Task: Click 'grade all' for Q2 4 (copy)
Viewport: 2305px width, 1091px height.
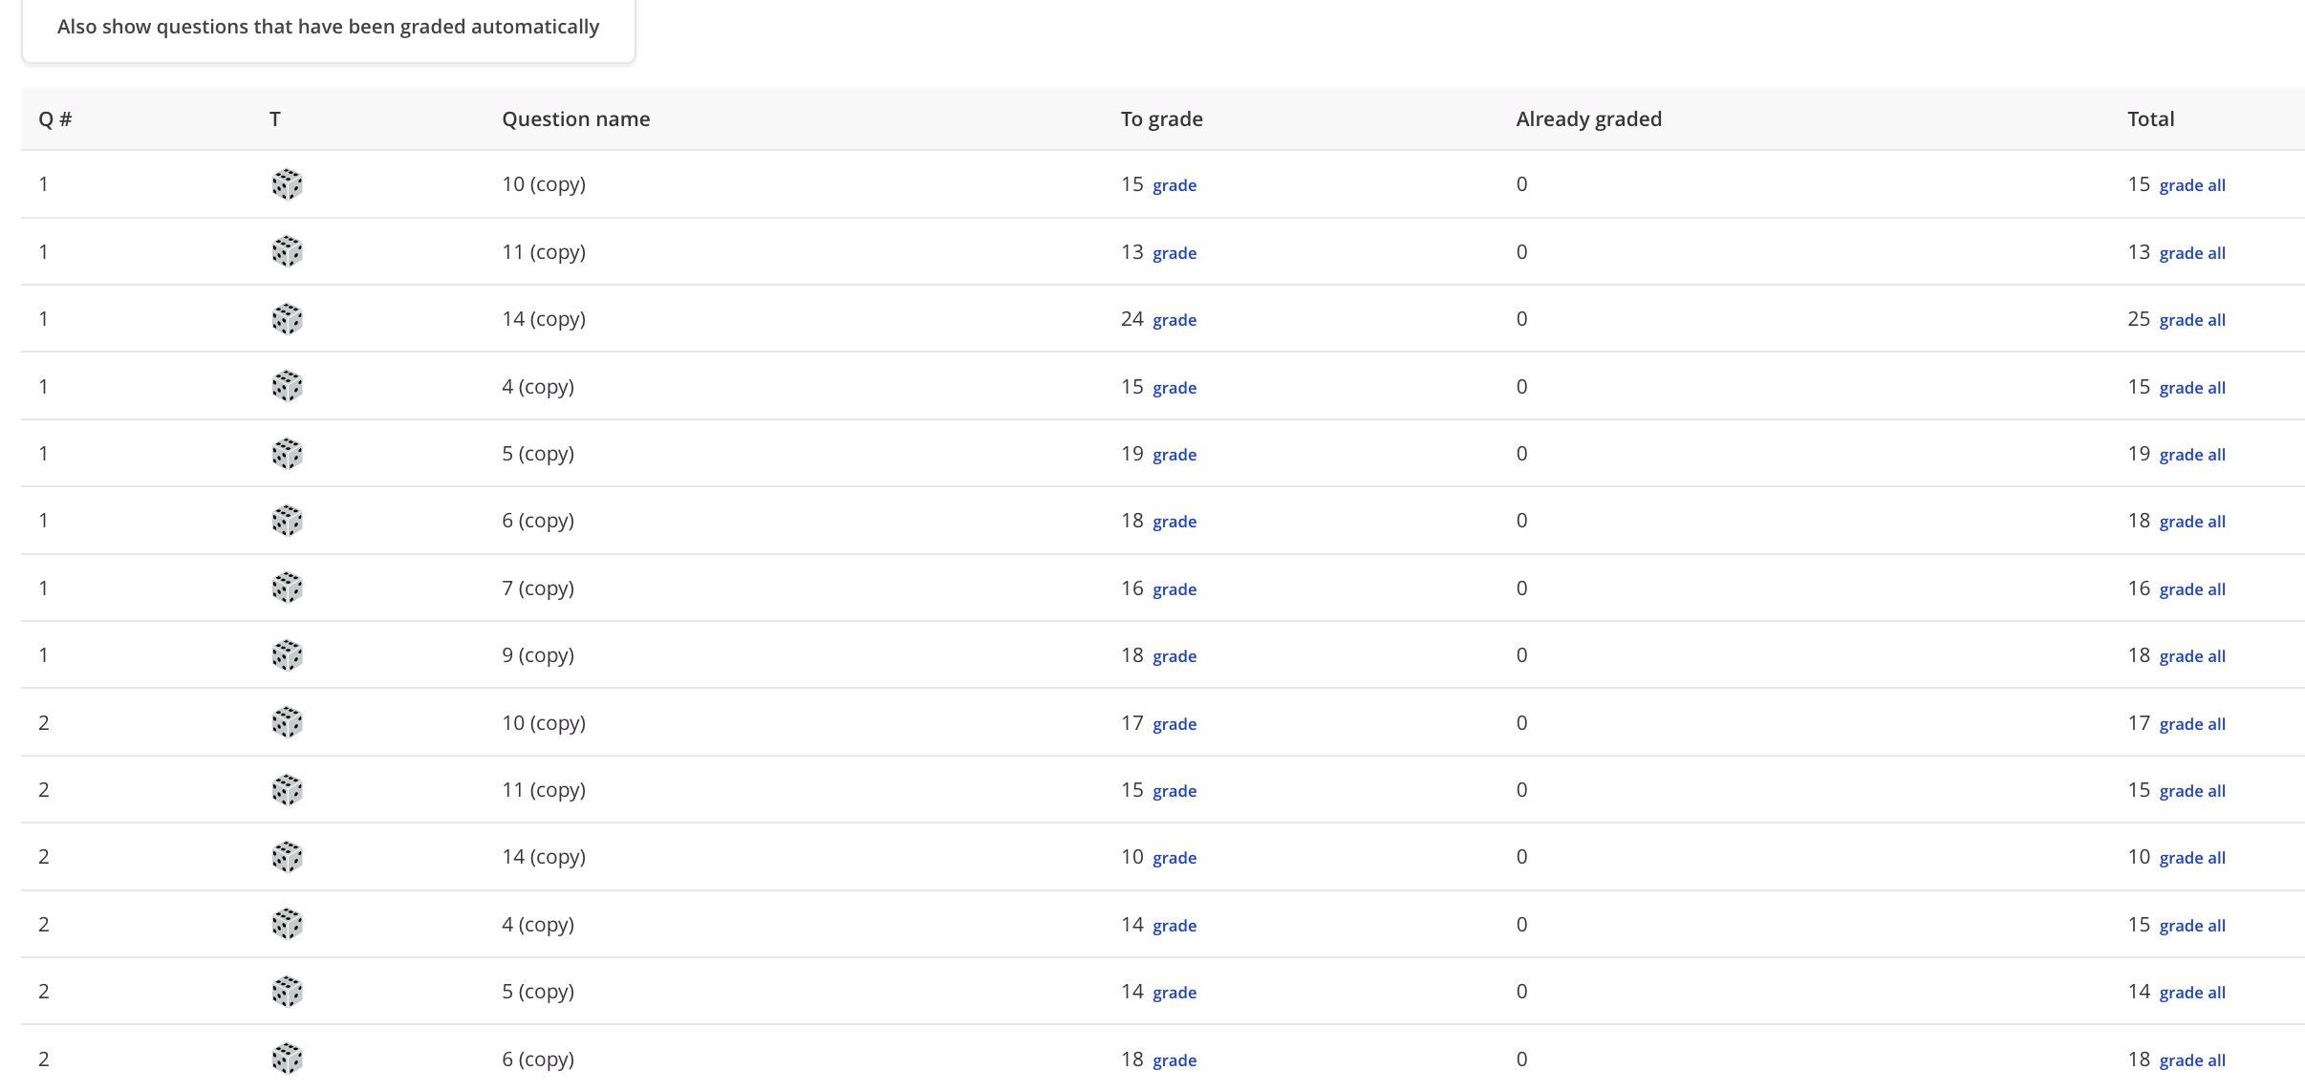Action: [2192, 926]
